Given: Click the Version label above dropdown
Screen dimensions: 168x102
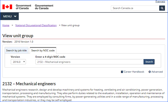Looking at the screenshot, I should point(15,57).
